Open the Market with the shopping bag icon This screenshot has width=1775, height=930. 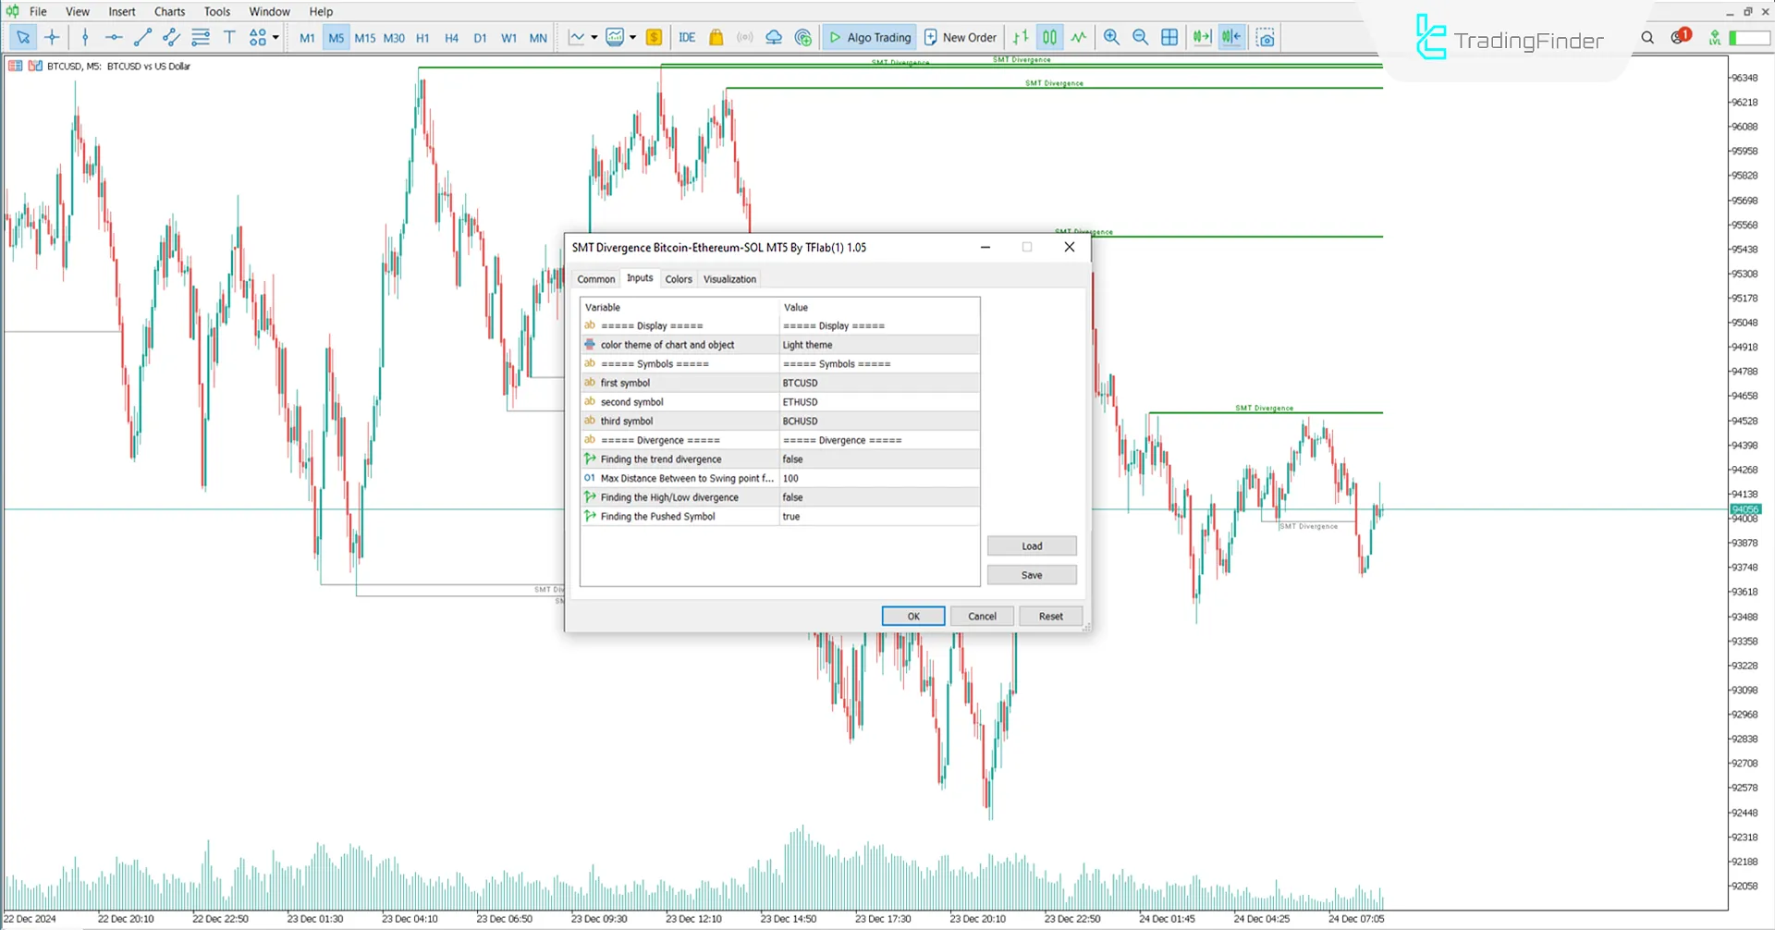coord(716,37)
